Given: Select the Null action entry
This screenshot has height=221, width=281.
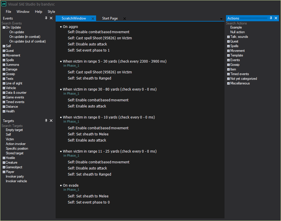Looking at the screenshot, I should point(237,32).
